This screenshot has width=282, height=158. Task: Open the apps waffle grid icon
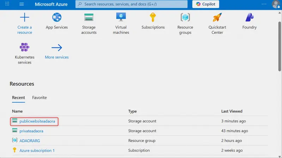(x=7, y=4)
